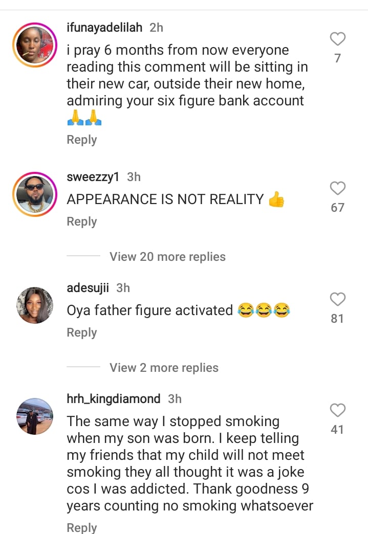The image size is (368, 534).
Task: Like adesujii's father figure comment
Action: tap(337, 299)
